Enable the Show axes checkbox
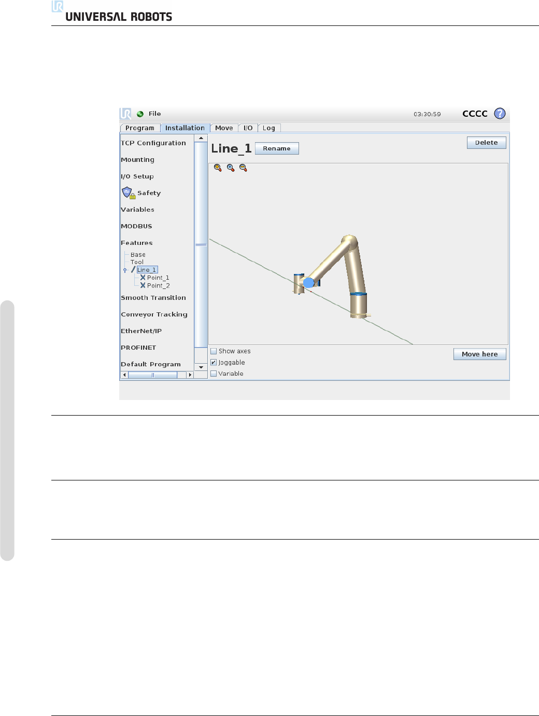Image resolution: width=539 pixels, height=716 pixels. coord(214,351)
